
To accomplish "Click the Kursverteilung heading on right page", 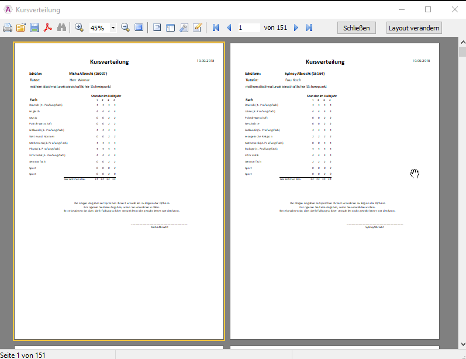I will [x=325, y=62].
